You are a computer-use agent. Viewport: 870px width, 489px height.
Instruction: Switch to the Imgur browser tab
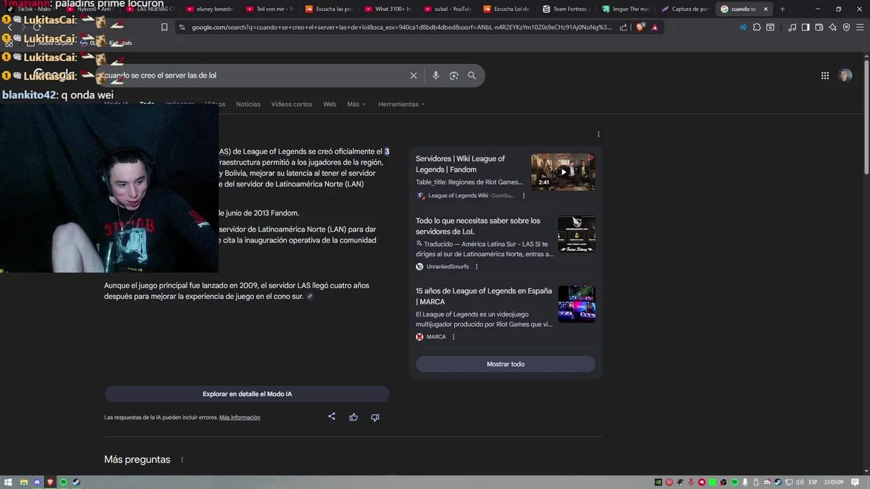(x=627, y=9)
